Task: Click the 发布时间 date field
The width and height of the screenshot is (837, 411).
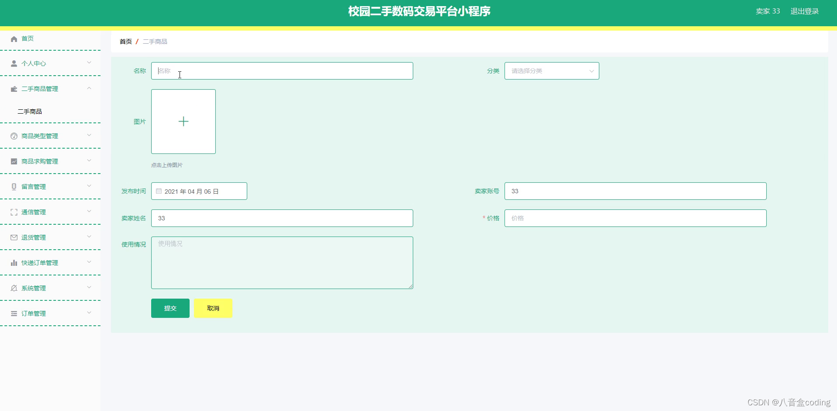Action: (x=199, y=191)
